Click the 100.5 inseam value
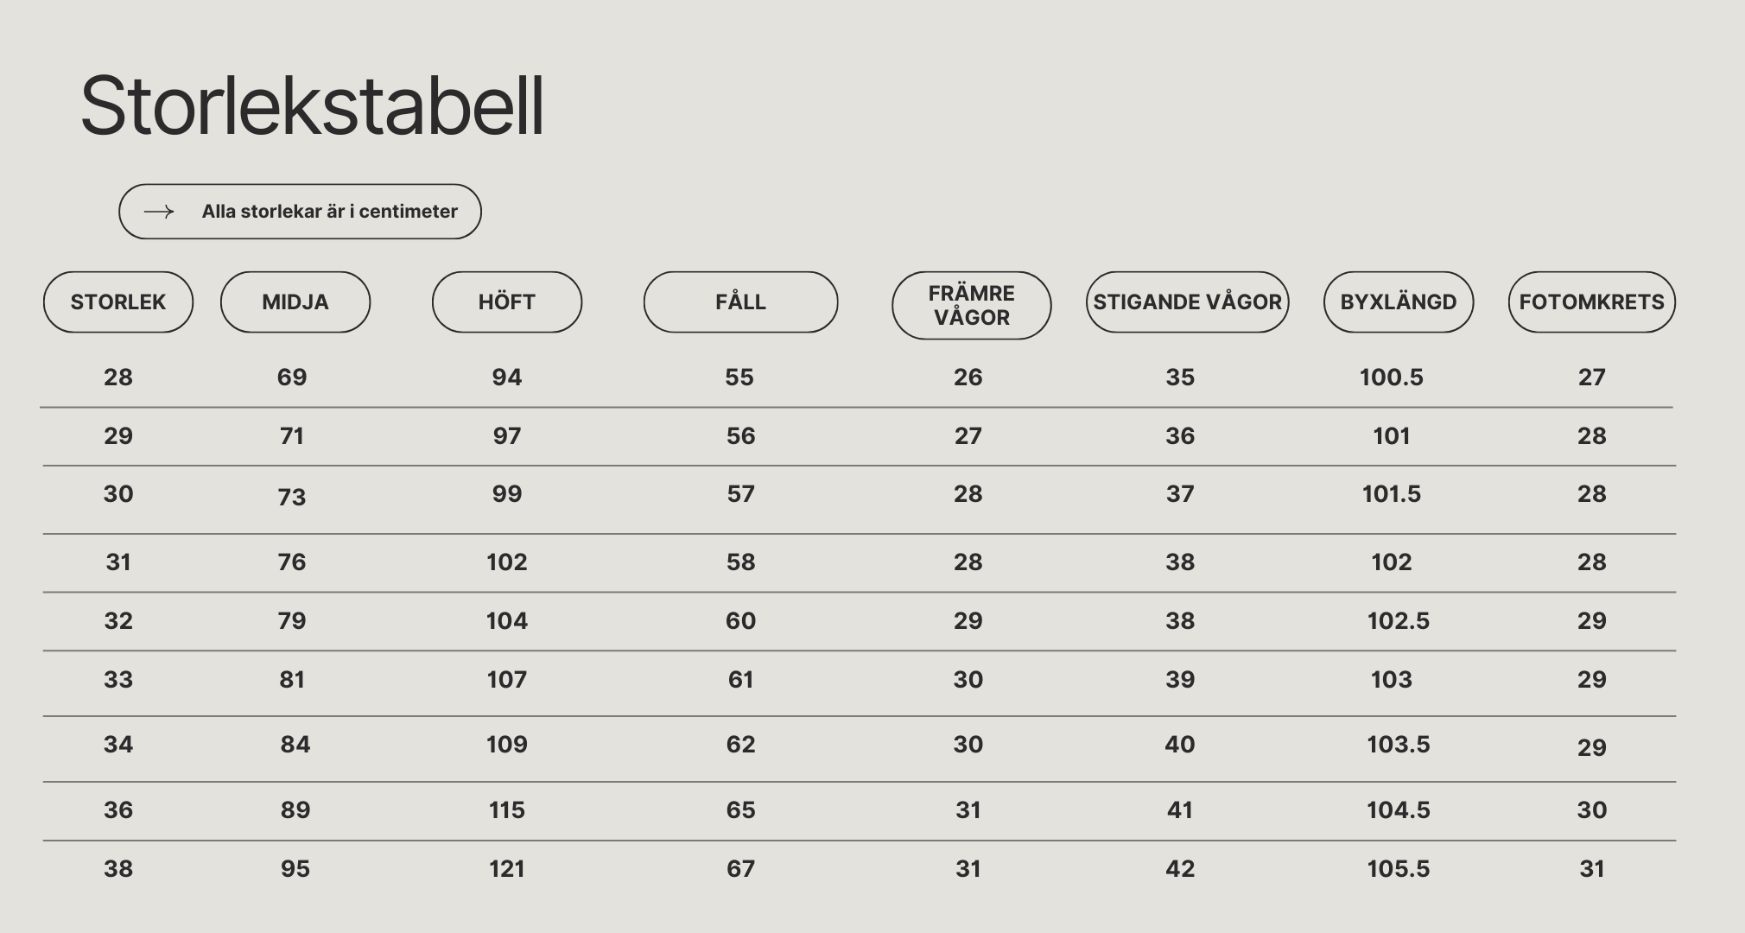Viewport: 1745px width, 933px height. point(1392,378)
